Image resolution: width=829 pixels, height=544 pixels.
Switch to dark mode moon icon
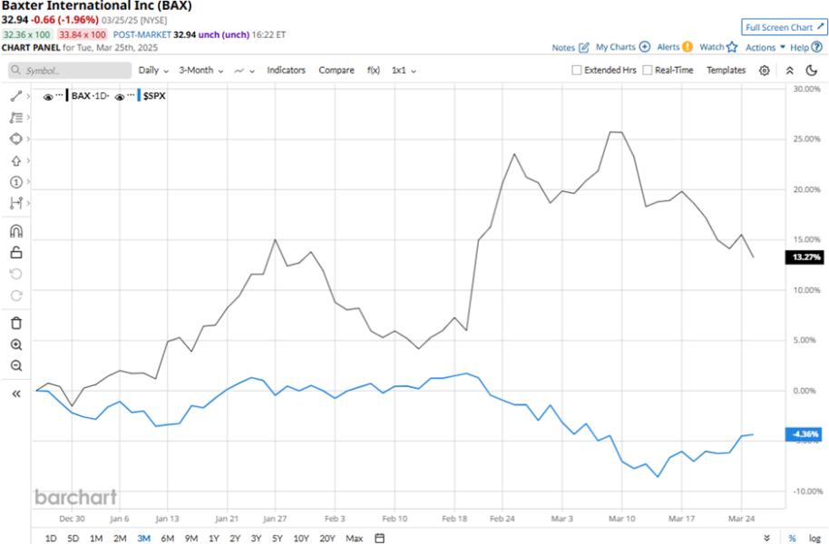tap(811, 71)
